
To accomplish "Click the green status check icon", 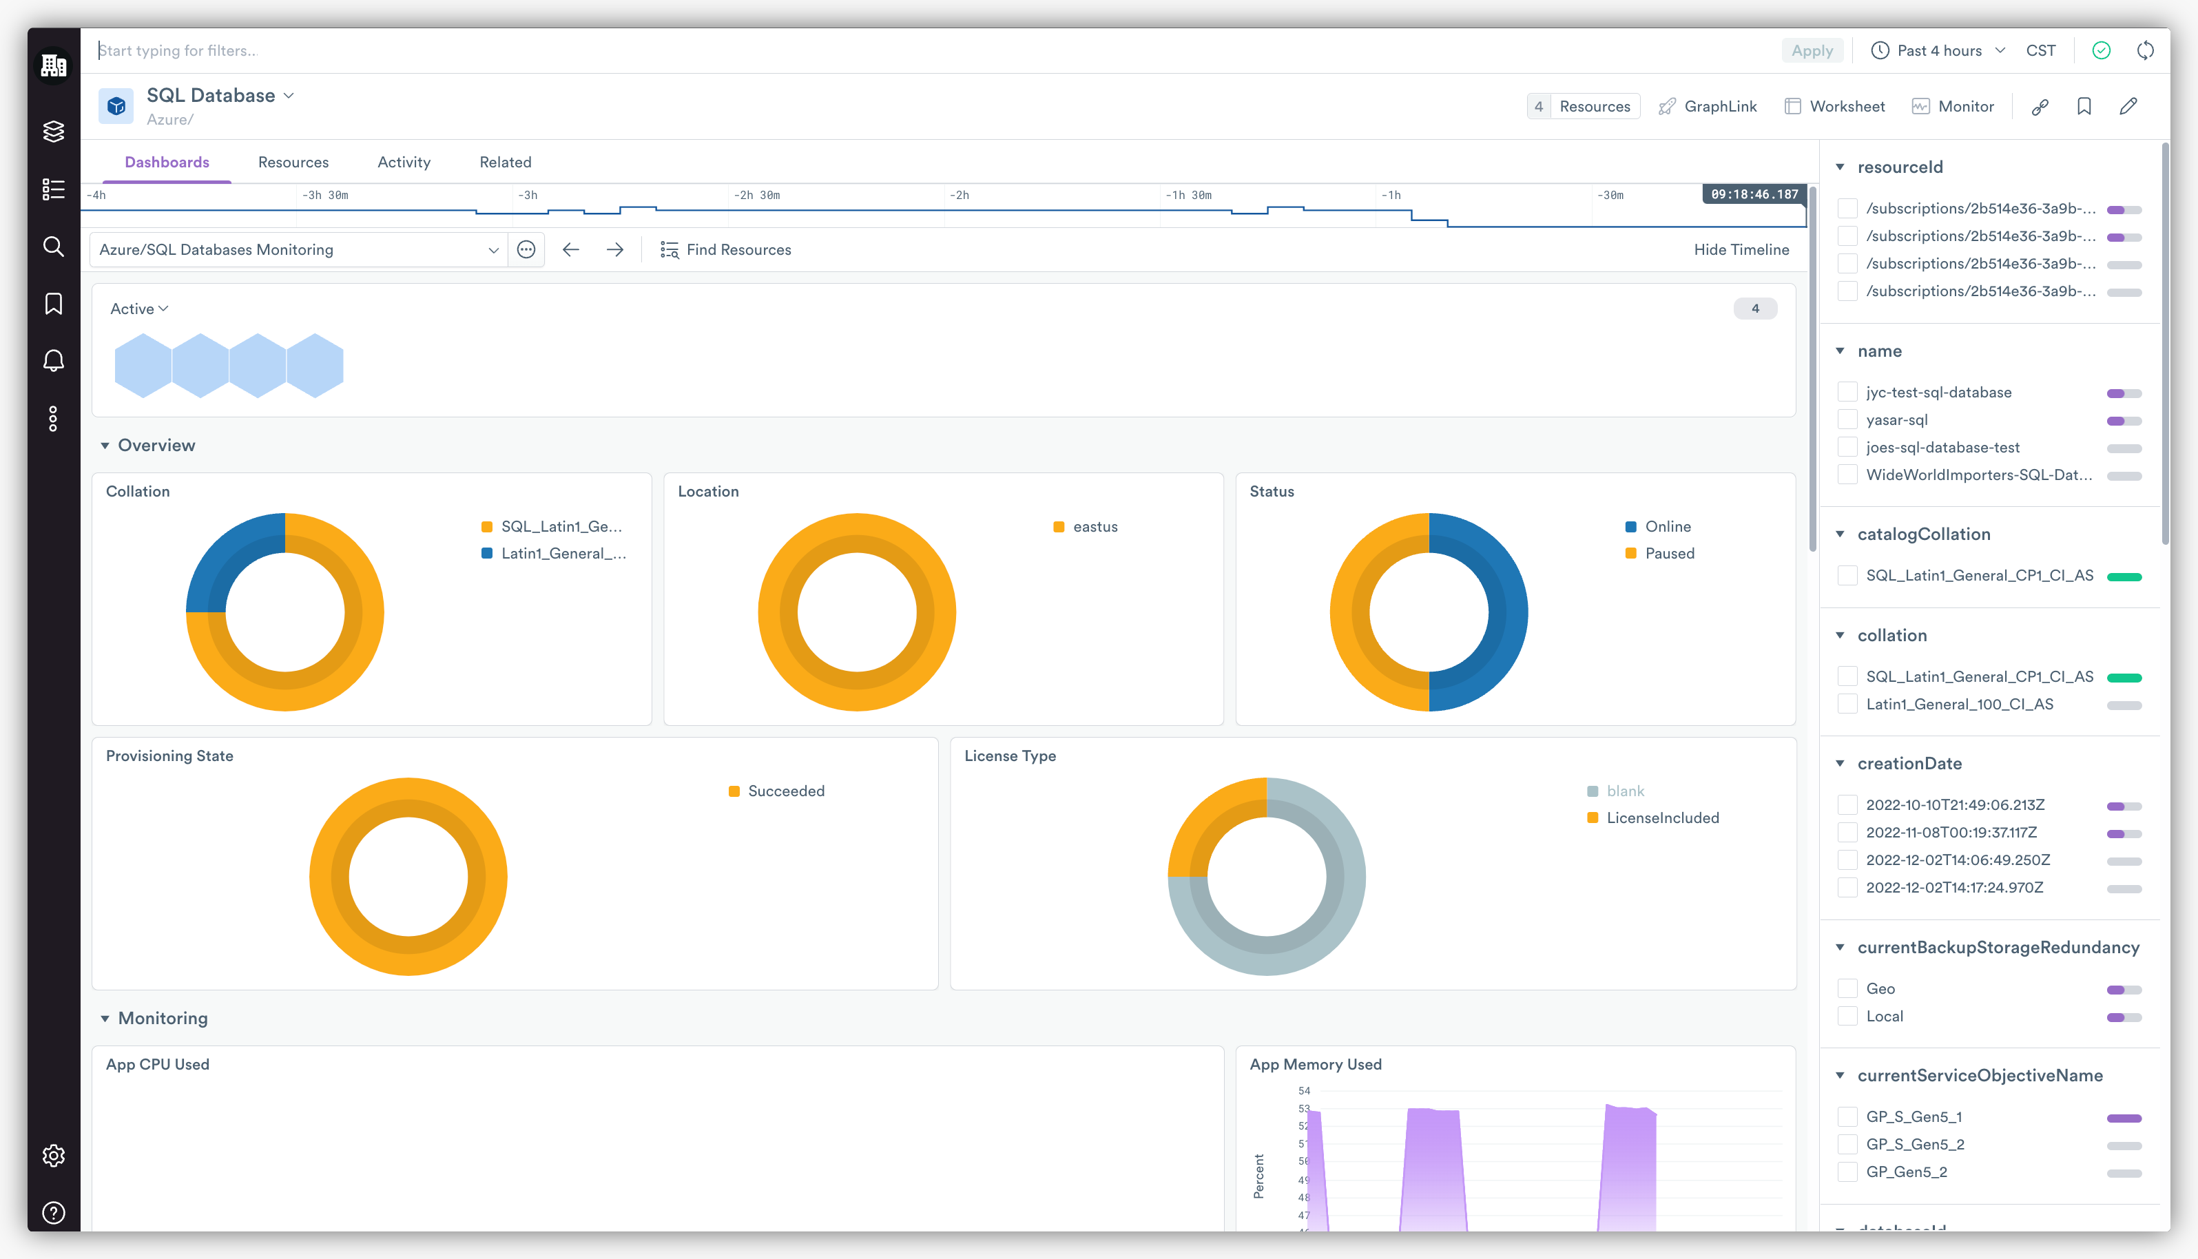I will pos(2101,51).
